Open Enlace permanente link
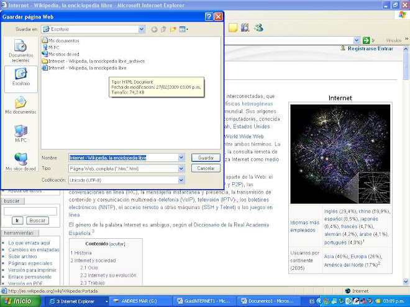Image resolution: width=410 pixels, height=307 pixels. click(x=30, y=277)
